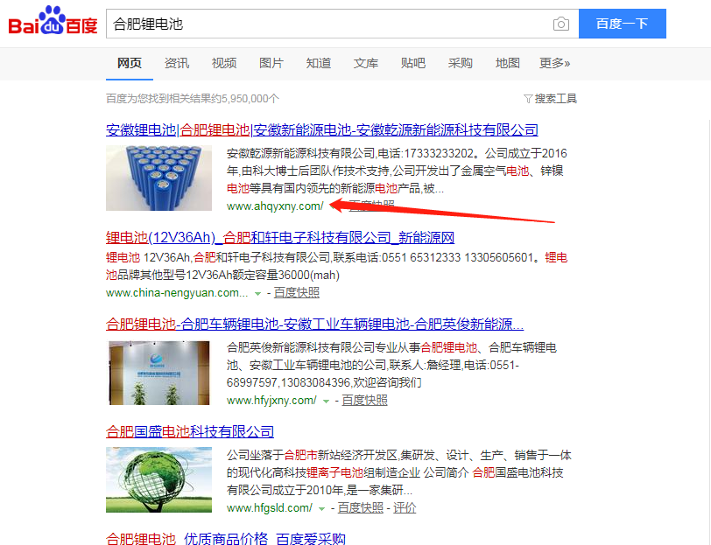Open the 安徽乾源新能源科技有限公司 result title
Image resolution: width=711 pixels, height=545 pixels.
pos(322,130)
